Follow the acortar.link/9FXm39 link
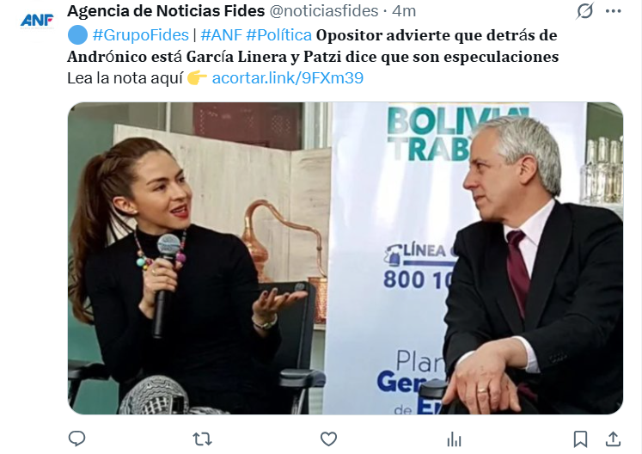The image size is (642, 454). coord(287,78)
